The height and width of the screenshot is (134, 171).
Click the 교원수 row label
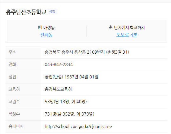coord(14,102)
